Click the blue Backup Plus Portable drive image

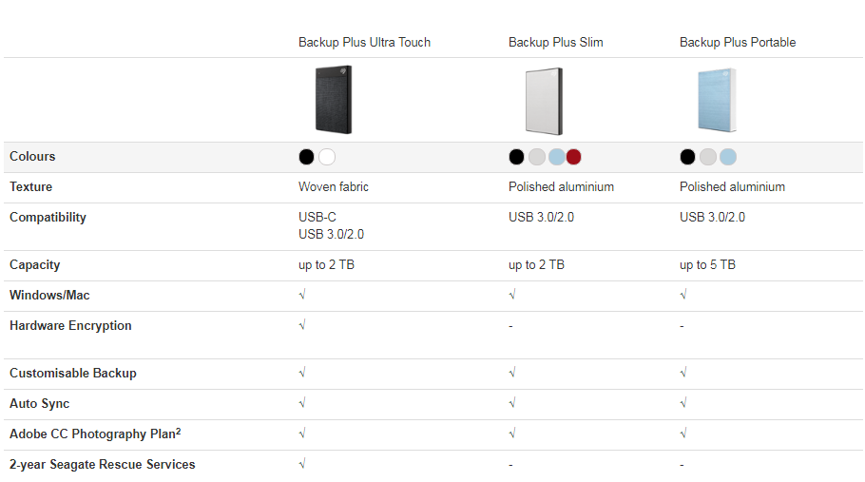(717, 100)
